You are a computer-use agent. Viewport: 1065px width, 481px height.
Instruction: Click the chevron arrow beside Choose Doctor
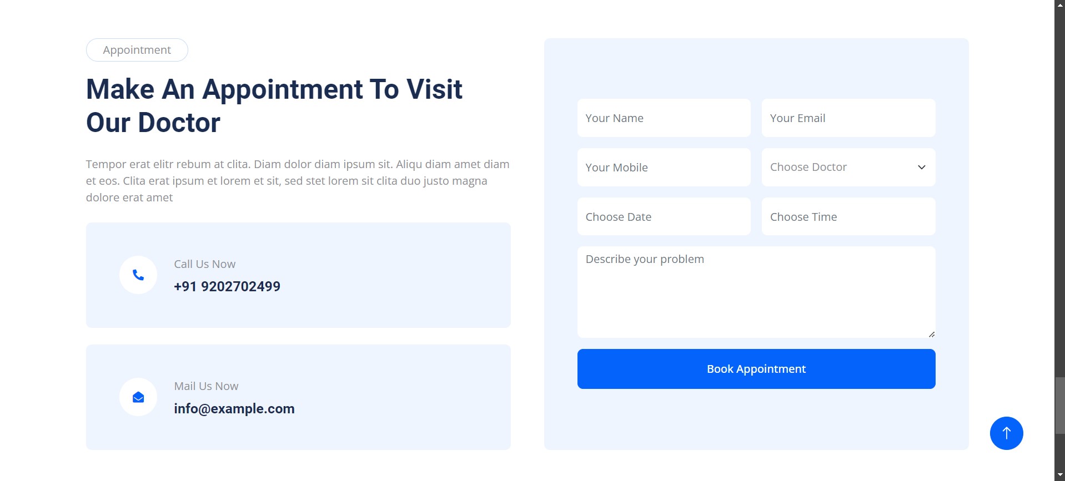(x=921, y=168)
